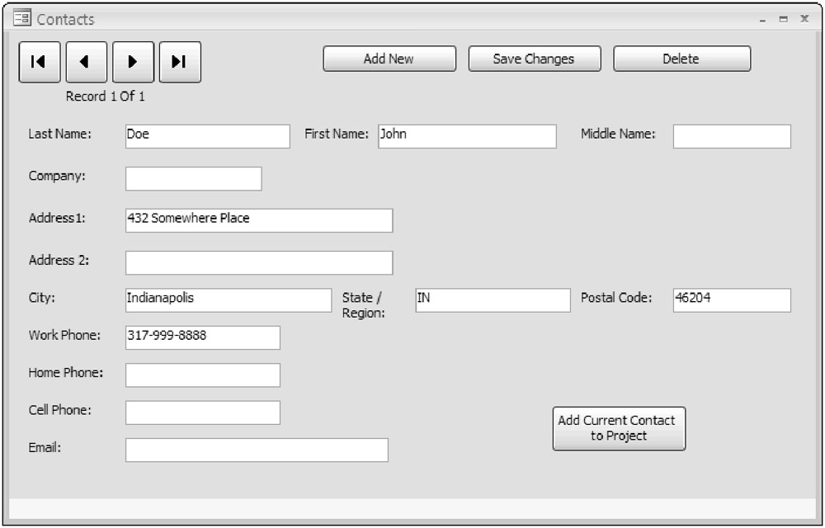Click the Contacts form icon in title bar
The image size is (825, 528).
click(22, 18)
